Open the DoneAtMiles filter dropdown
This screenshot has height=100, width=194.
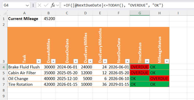coord(53,61)
